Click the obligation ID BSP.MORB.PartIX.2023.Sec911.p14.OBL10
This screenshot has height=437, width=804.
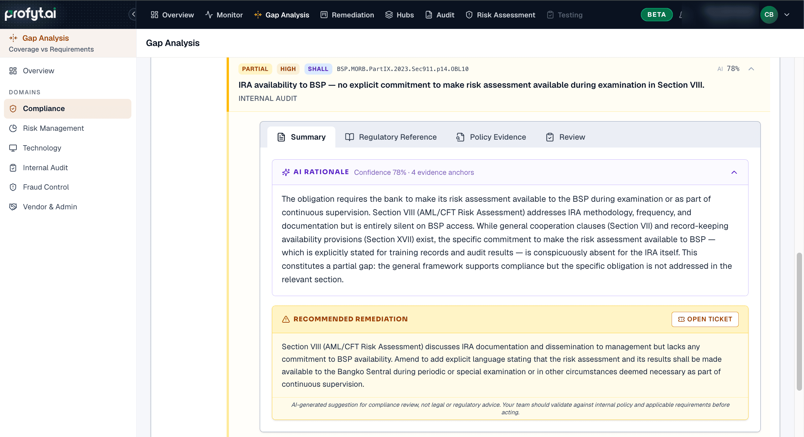point(403,69)
